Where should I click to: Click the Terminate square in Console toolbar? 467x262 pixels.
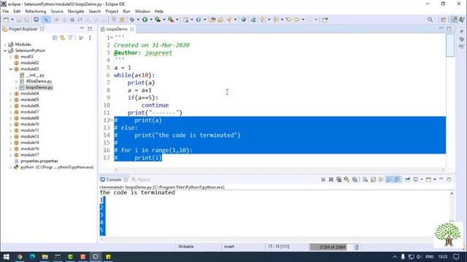point(323,180)
